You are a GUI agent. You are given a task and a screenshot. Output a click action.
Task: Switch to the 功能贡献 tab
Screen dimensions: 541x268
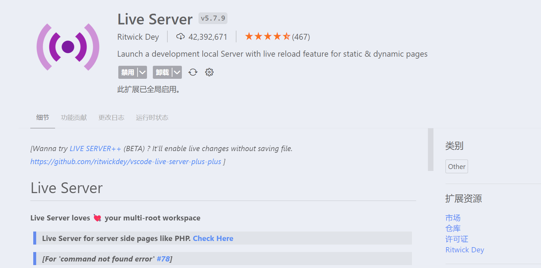74,118
